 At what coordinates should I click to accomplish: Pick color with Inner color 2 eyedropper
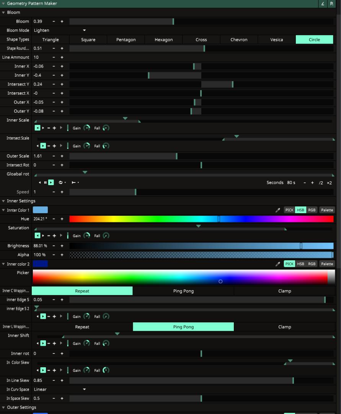click(278, 264)
